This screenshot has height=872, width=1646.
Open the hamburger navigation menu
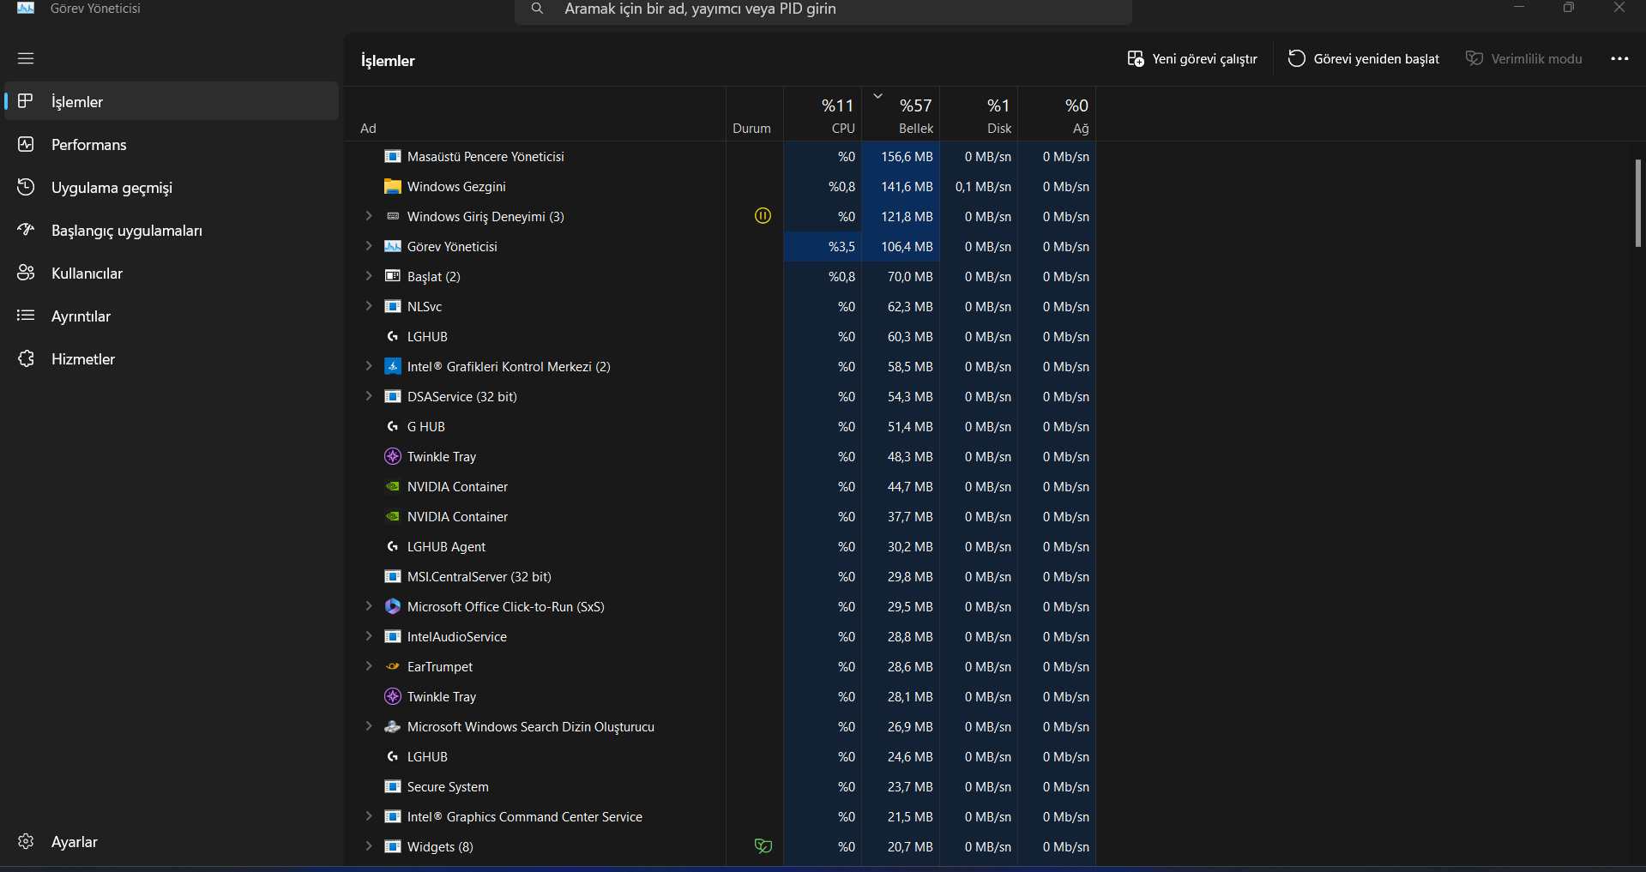(x=26, y=58)
